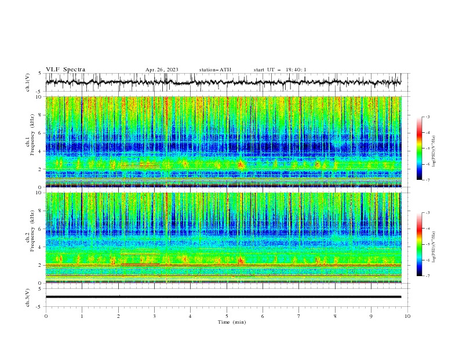459x355 pixels.
Task: Click the "Time (min)" x-axis label
Action: pyautogui.click(x=232, y=322)
